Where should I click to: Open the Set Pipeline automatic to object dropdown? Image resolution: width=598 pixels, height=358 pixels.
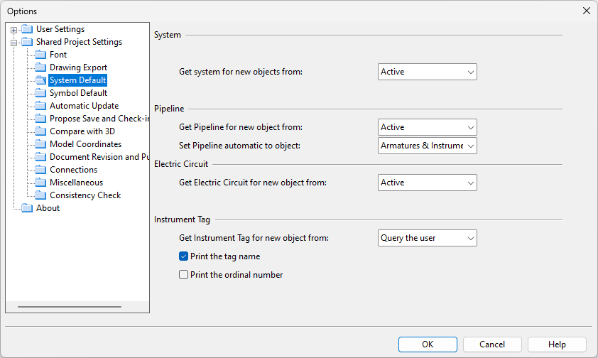tap(427, 146)
